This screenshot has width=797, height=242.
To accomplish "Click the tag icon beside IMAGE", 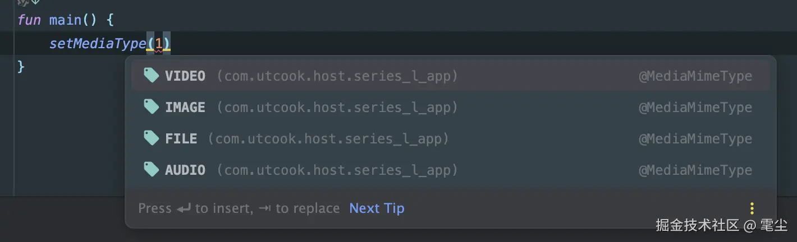I will (x=151, y=107).
